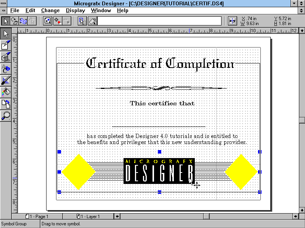Open the paint bucket color fill tool
Image resolution: width=305 pixels, height=228 pixels.
coord(6,92)
